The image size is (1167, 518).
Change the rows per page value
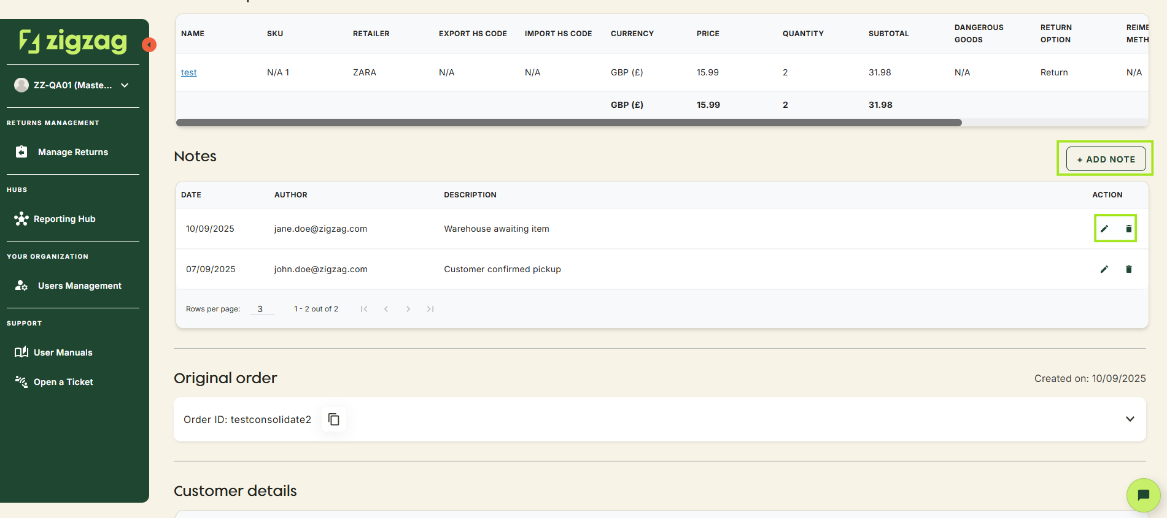click(x=261, y=309)
